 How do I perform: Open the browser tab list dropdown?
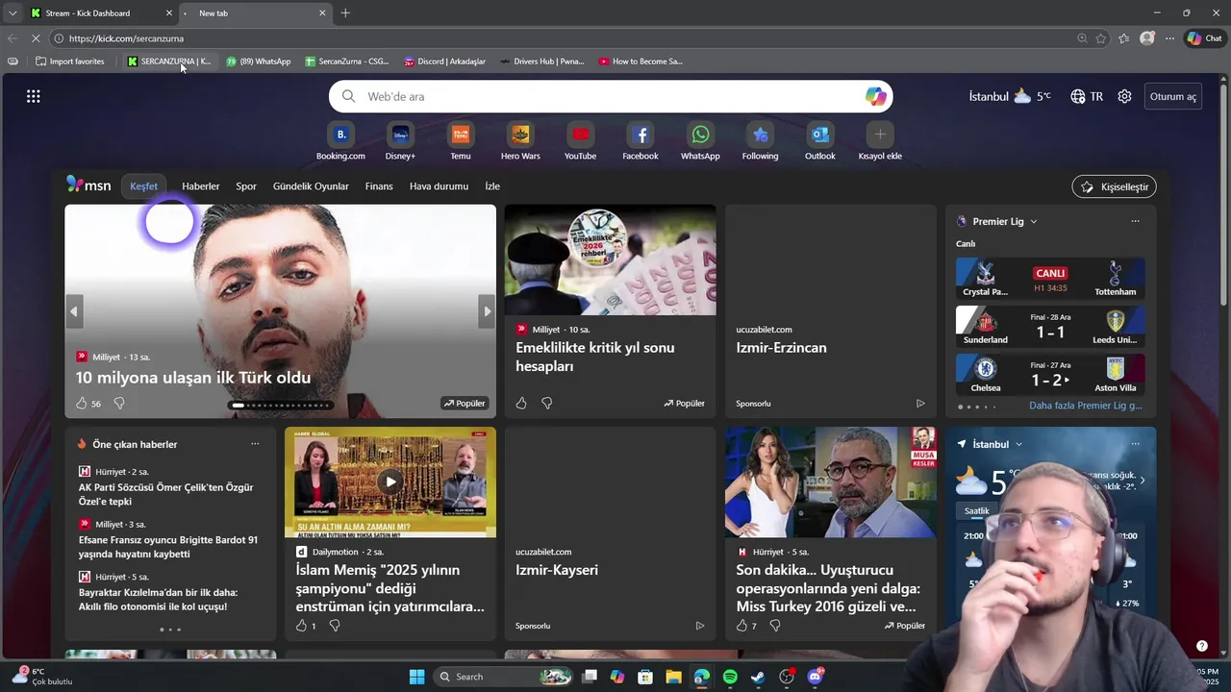coord(12,12)
